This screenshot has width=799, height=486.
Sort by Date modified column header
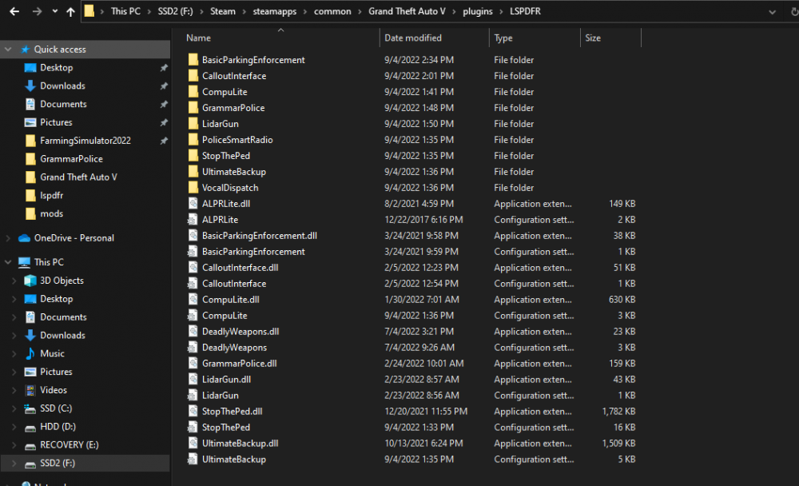point(413,38)
